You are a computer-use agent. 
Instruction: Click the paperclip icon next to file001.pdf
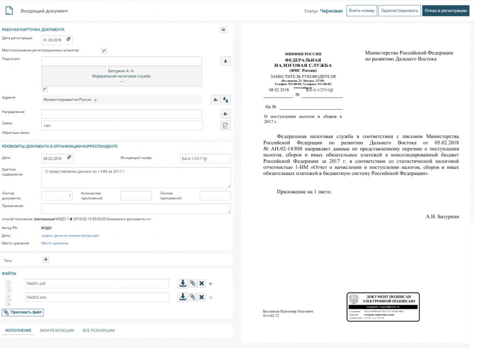(192, 283)
